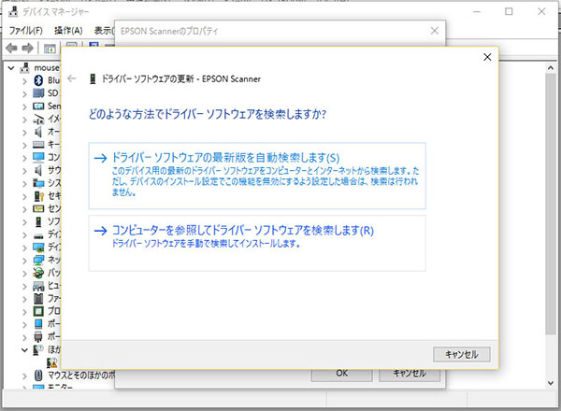Image resolution: width=561 pixels, height=411 pixels.
Task: Click the sensor icon on the セン row
Action: coord(38,208)
